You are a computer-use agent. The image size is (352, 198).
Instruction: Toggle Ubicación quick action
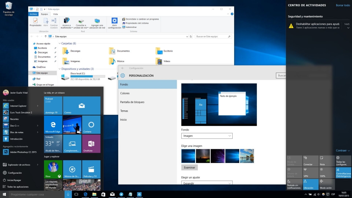[x=310, y=184]
